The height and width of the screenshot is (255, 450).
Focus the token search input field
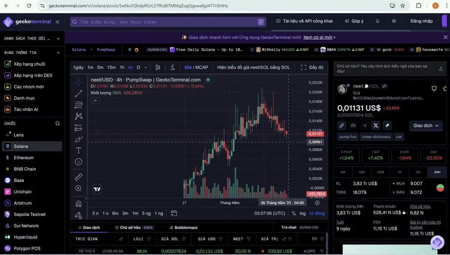pos(168,22)
